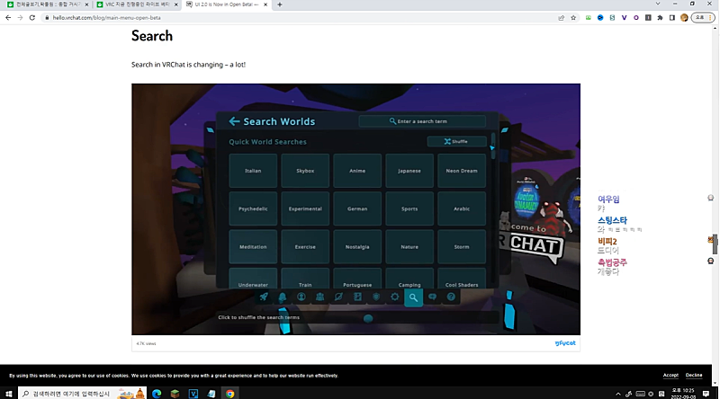Screen dimensions: 720x399
Task: Pick the Nature search tile
Action: pos(409,247)
